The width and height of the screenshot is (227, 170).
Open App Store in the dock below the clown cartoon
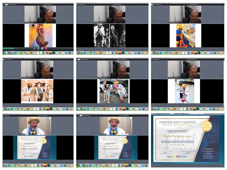pos(211,53)
